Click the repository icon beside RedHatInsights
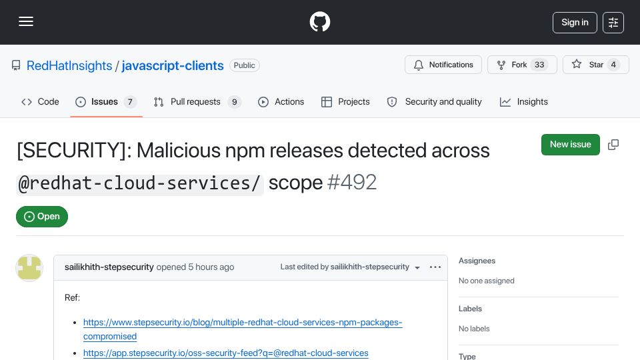 point(16,65)
